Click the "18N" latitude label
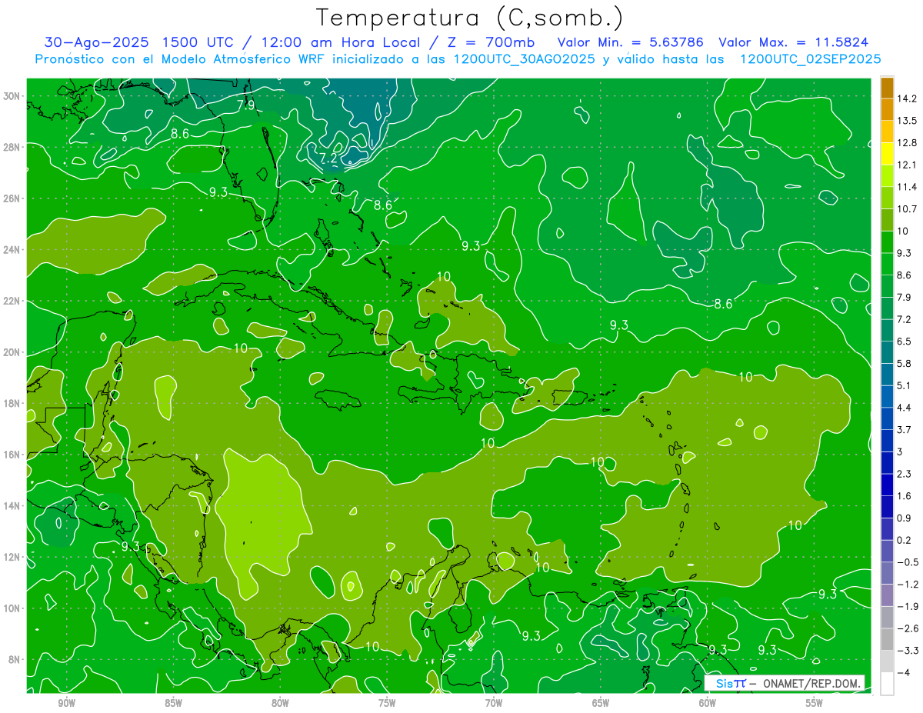 coord(12,403)
